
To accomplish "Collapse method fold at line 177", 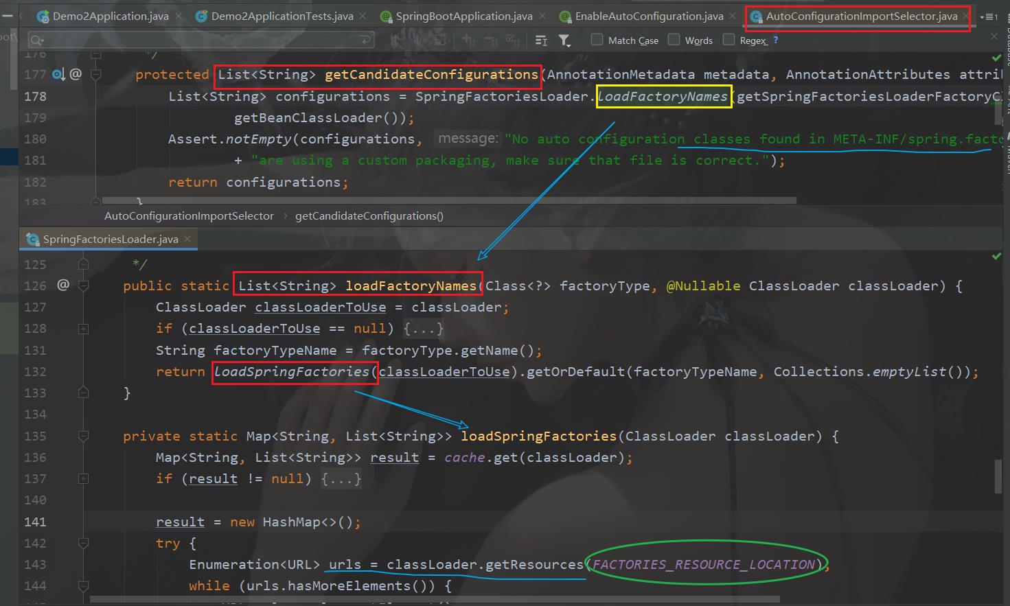I will pyautogui.click(x=96, y=74).
